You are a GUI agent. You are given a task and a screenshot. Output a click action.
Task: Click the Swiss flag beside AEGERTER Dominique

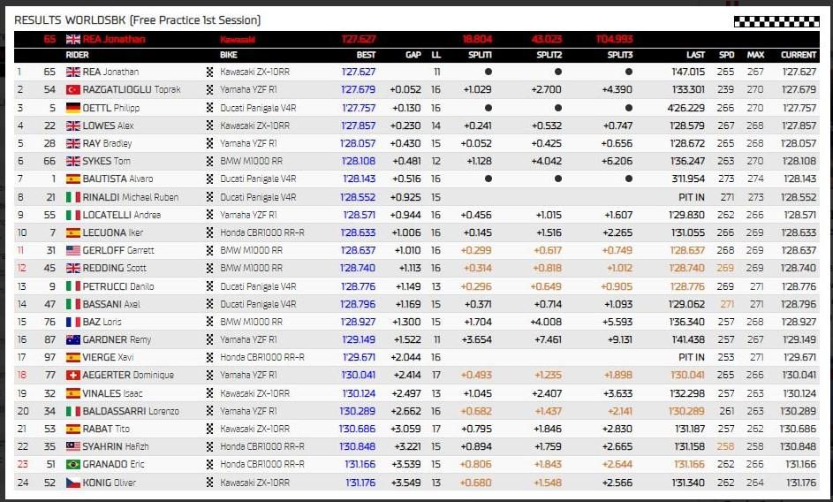click(73, 376)
